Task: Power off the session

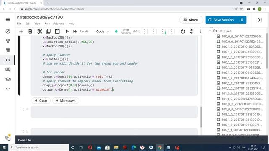Action: coord(183,31)
